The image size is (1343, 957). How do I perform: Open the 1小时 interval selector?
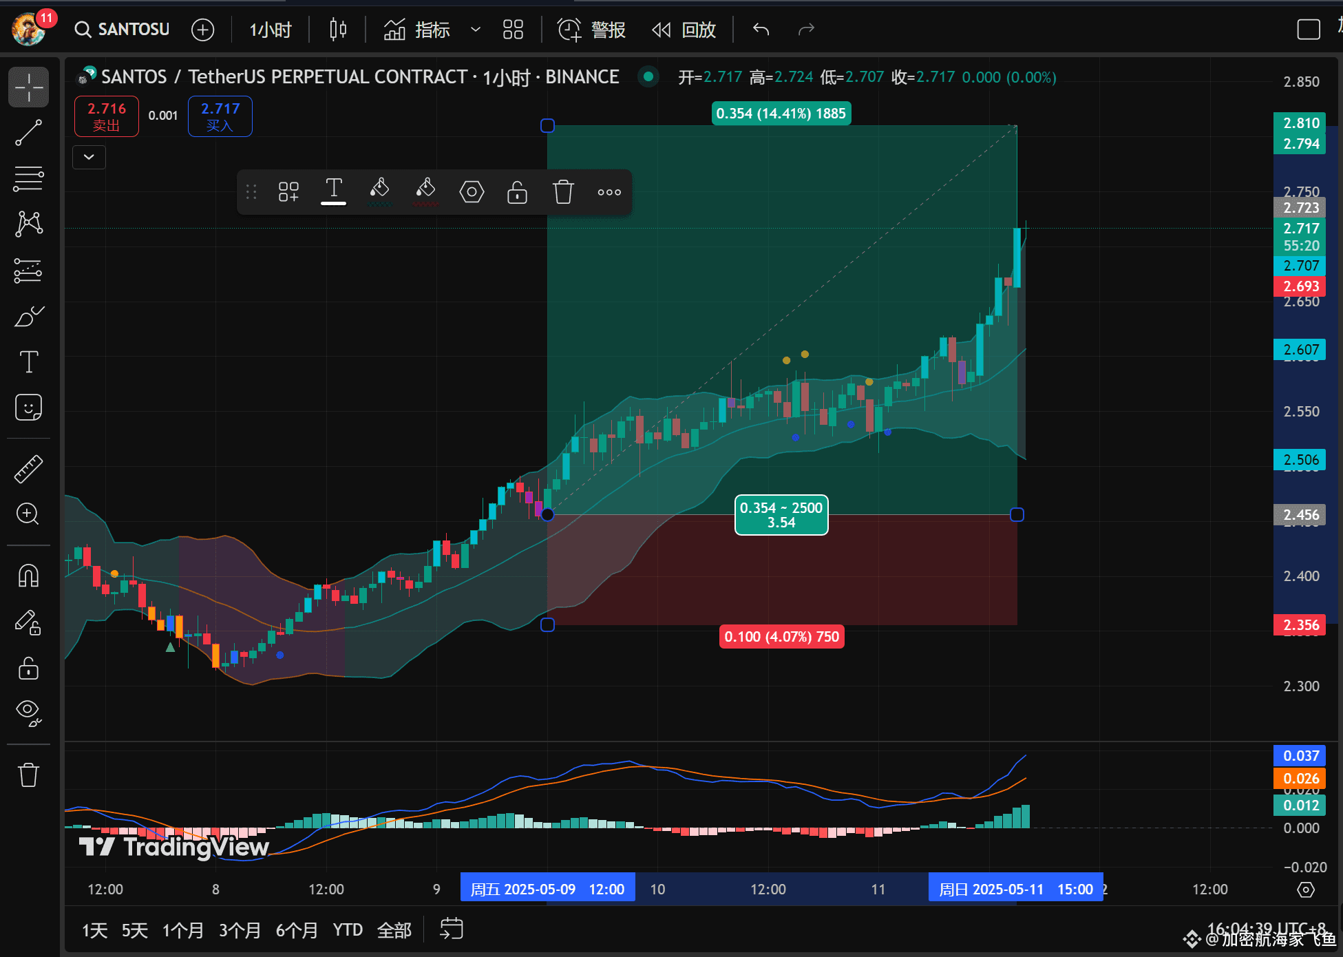click(270, 30)
